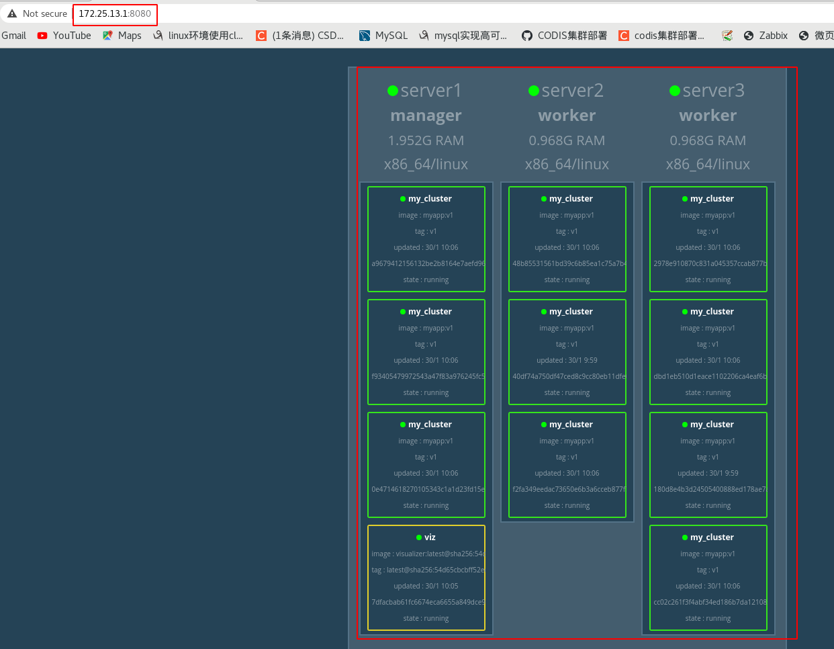The width and height of the screenshot is (834, 649).
Task: Click updated : 30/1 9:59 on server2
Action: point(567,361)
